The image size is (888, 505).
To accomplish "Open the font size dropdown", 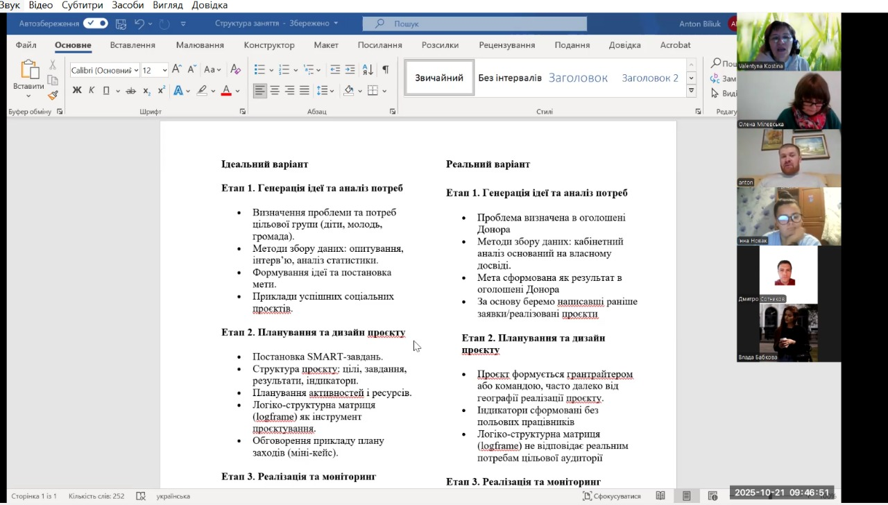I will coord(164,70).
